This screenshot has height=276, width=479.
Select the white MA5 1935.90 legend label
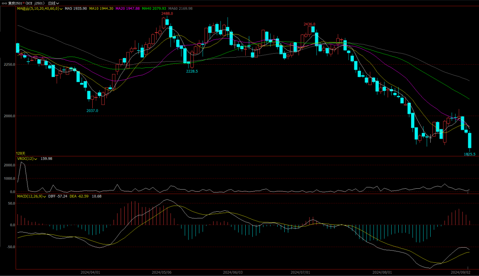click(x=75, y=8)
